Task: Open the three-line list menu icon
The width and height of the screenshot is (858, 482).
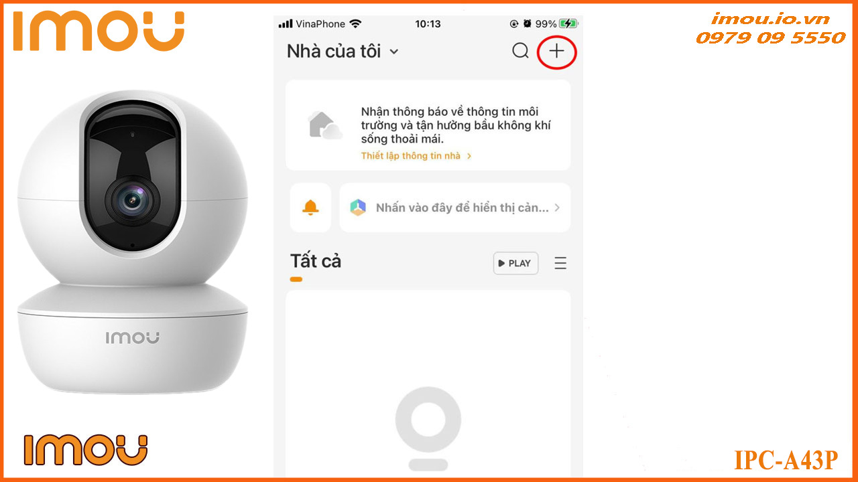Action: [x=560, y=263]
